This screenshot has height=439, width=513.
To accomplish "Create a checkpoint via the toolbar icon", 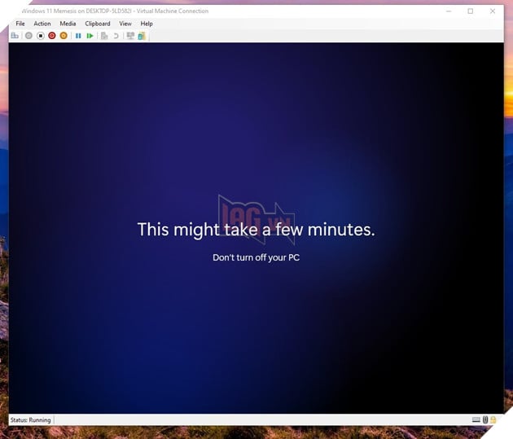I will pos(104,36).
